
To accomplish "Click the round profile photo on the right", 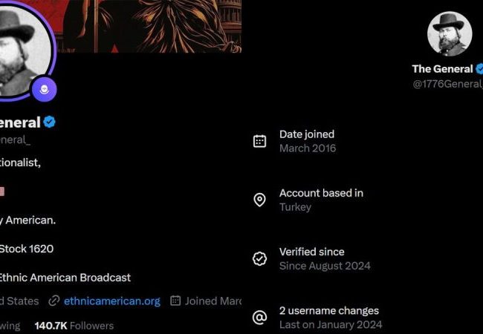I will point(450,34).
